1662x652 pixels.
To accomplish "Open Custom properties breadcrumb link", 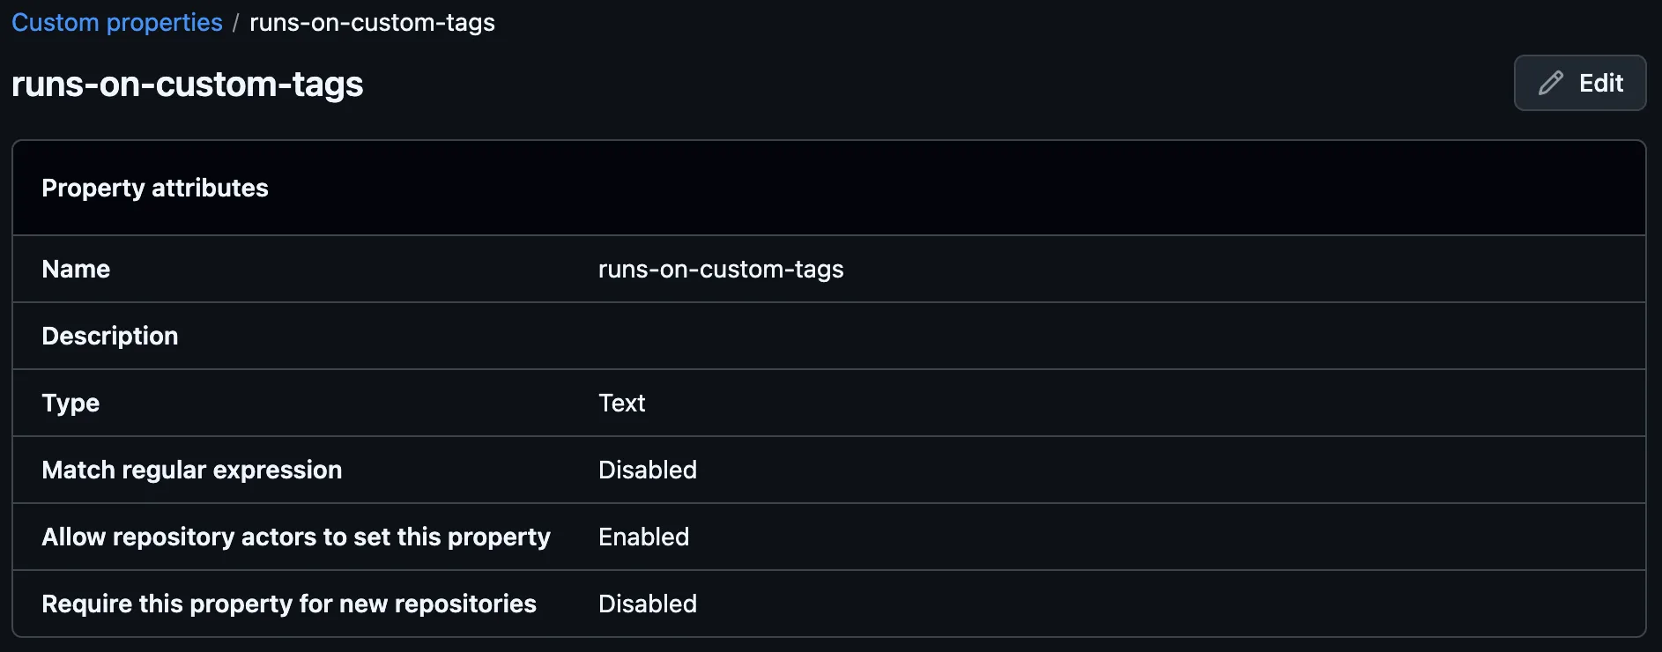I will (x=116, y=22).
